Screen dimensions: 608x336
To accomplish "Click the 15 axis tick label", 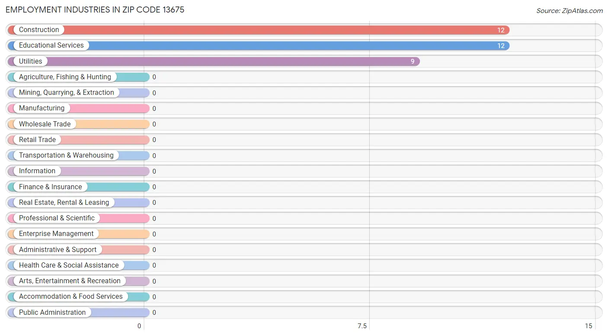I will tap(588, 326).
